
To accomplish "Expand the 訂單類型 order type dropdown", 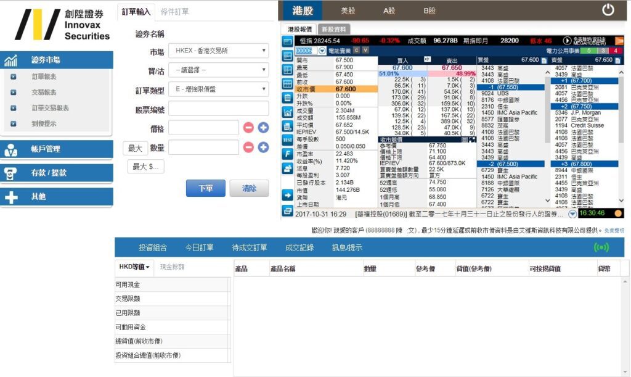I will tap(218, 89).
